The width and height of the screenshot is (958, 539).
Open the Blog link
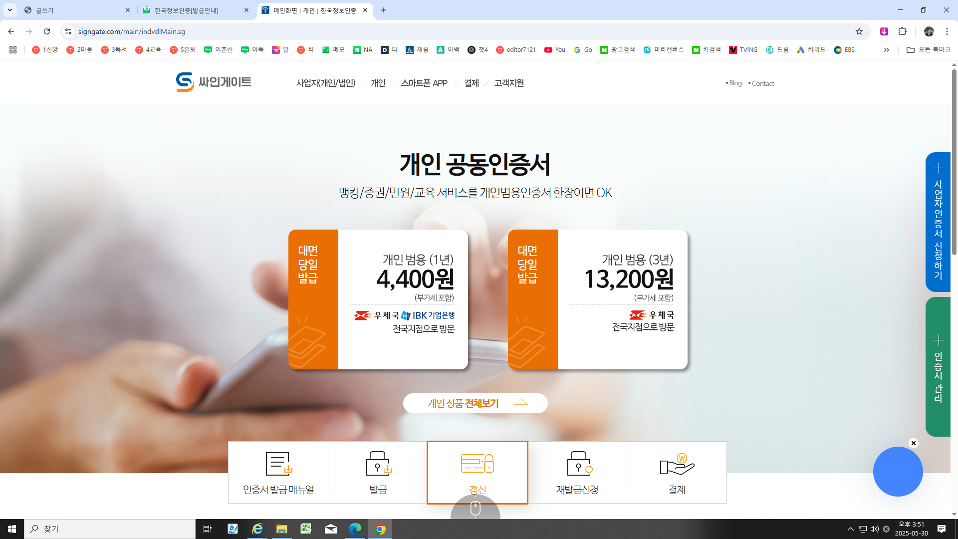click(x=734, y=83)
